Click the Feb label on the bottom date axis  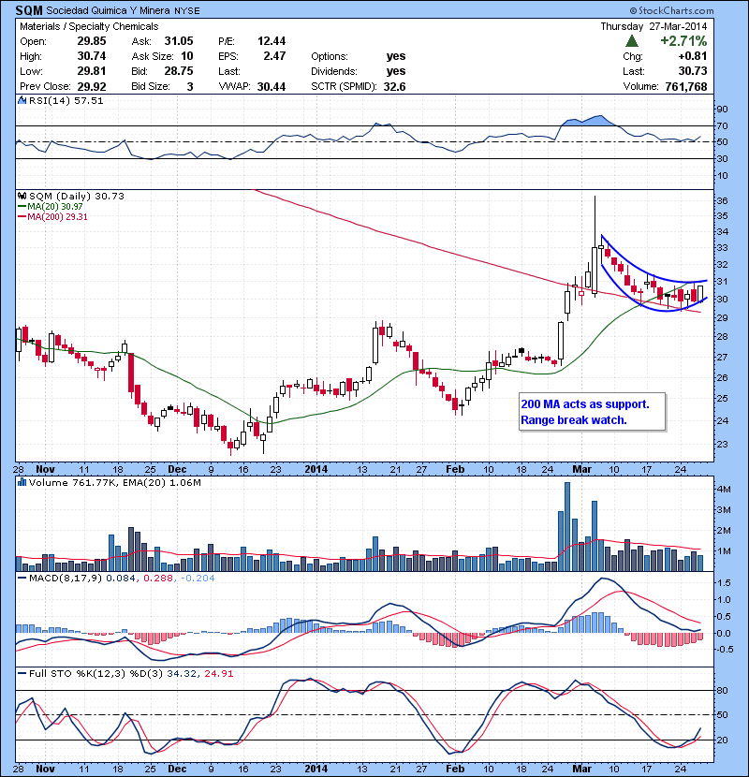tap(455, 769)
